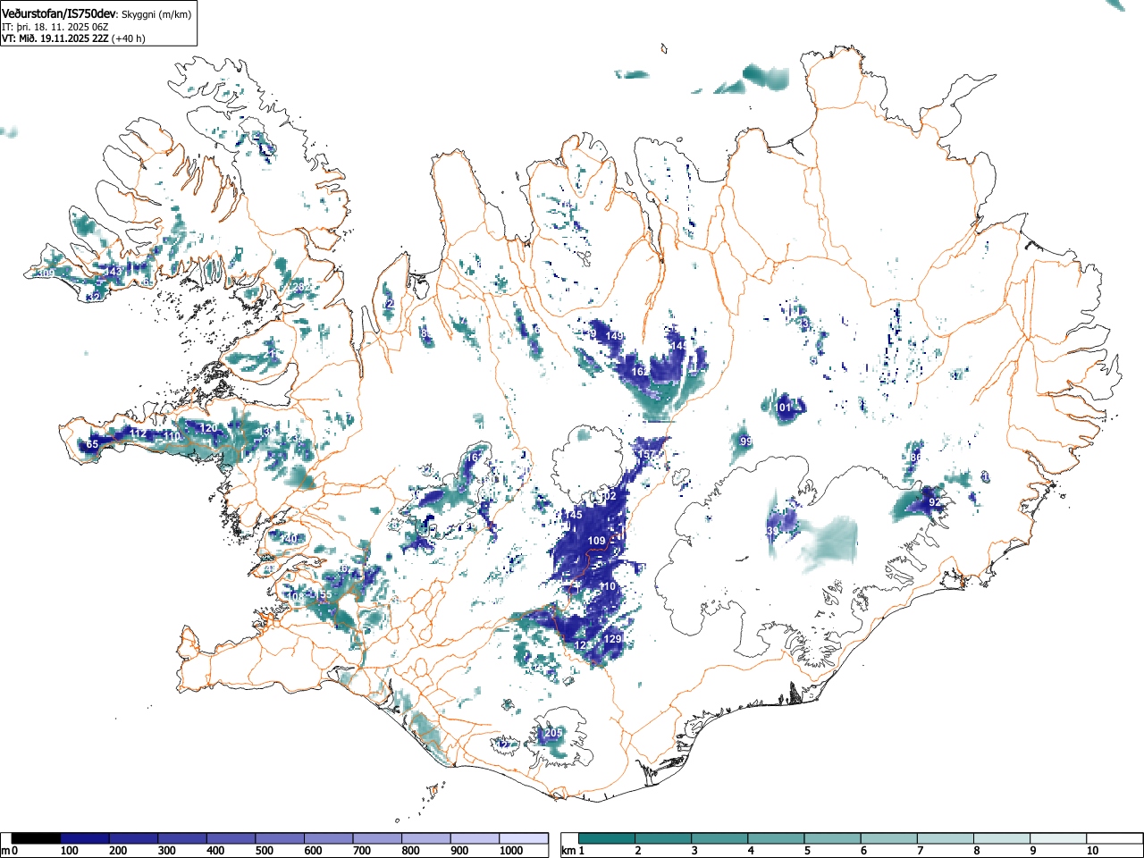Viewport: 1144px width, 858px height.
Task: Click the 205 value near the south coast
Action: point(553,733)
